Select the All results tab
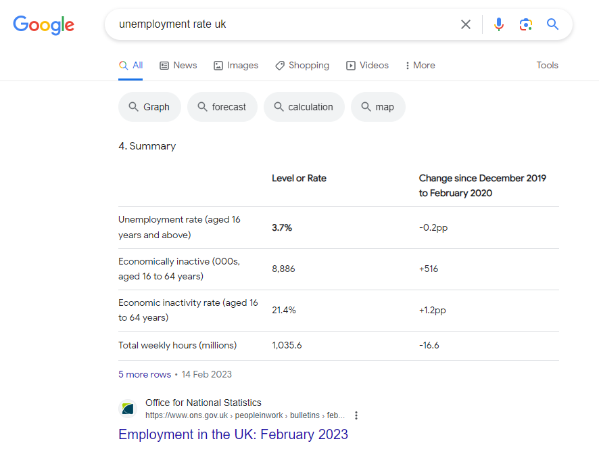This screenshot has width=599, height=454. [130, 66]
